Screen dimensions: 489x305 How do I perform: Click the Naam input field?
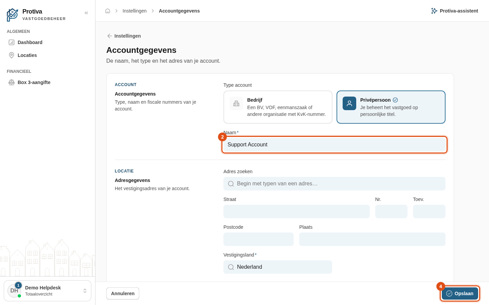pyautogui.click(x=334, y=145)
